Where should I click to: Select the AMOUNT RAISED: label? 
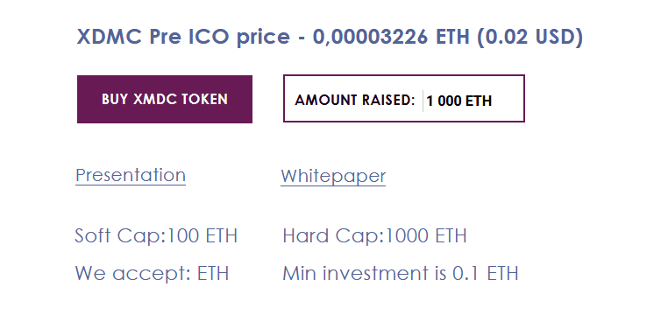click(x=355, y=100)
